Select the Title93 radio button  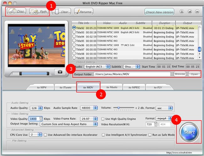click(x=74, y=32)
